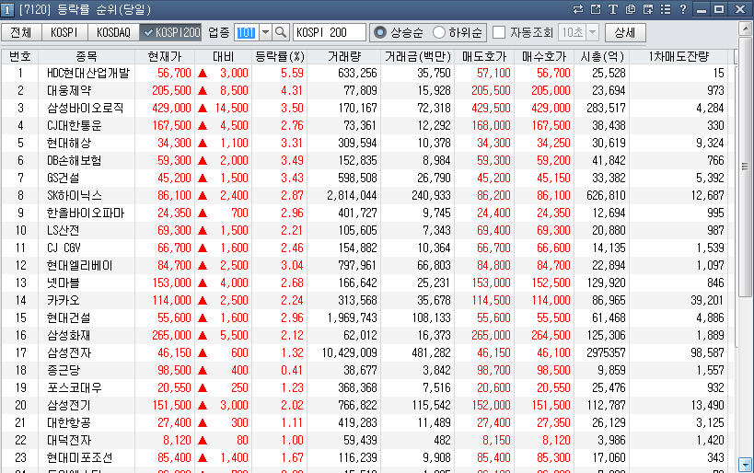
Task: Open the list menu icon in title bar
Action: (665, 8)
